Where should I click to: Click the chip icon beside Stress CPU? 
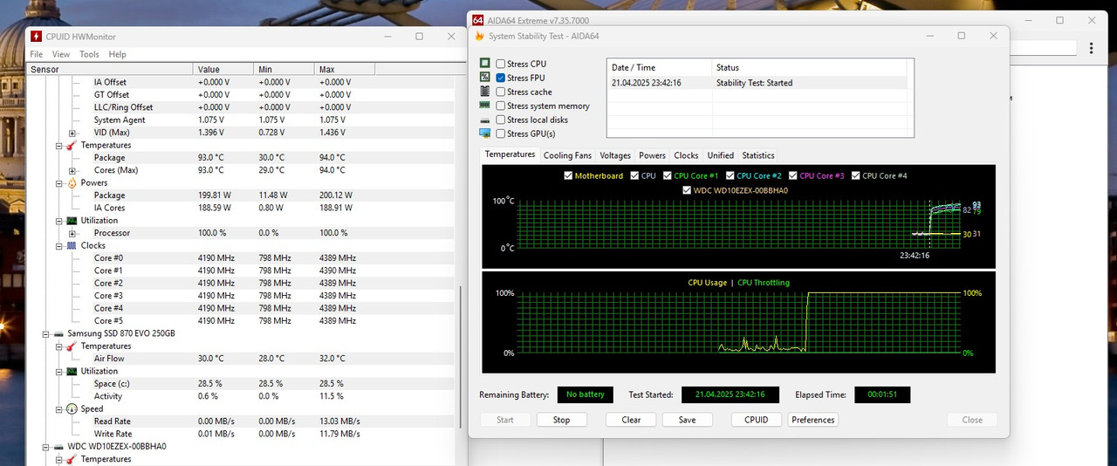485,64
